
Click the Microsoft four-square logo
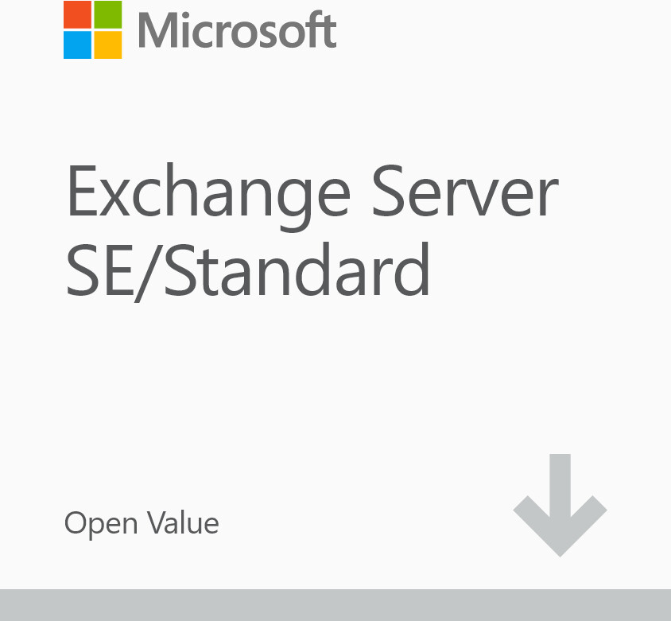click(x=93, y=29)
